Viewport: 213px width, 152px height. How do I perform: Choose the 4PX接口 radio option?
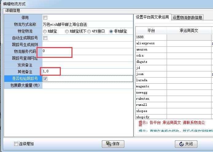89,31
